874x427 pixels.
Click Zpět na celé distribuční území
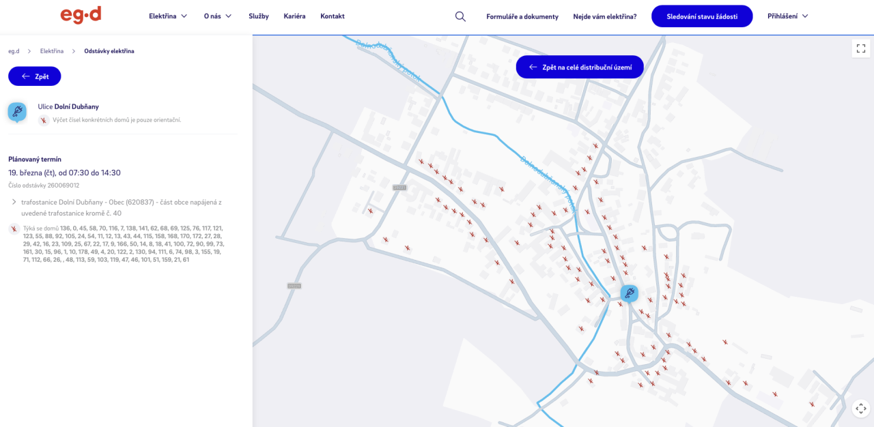[580, 67]
